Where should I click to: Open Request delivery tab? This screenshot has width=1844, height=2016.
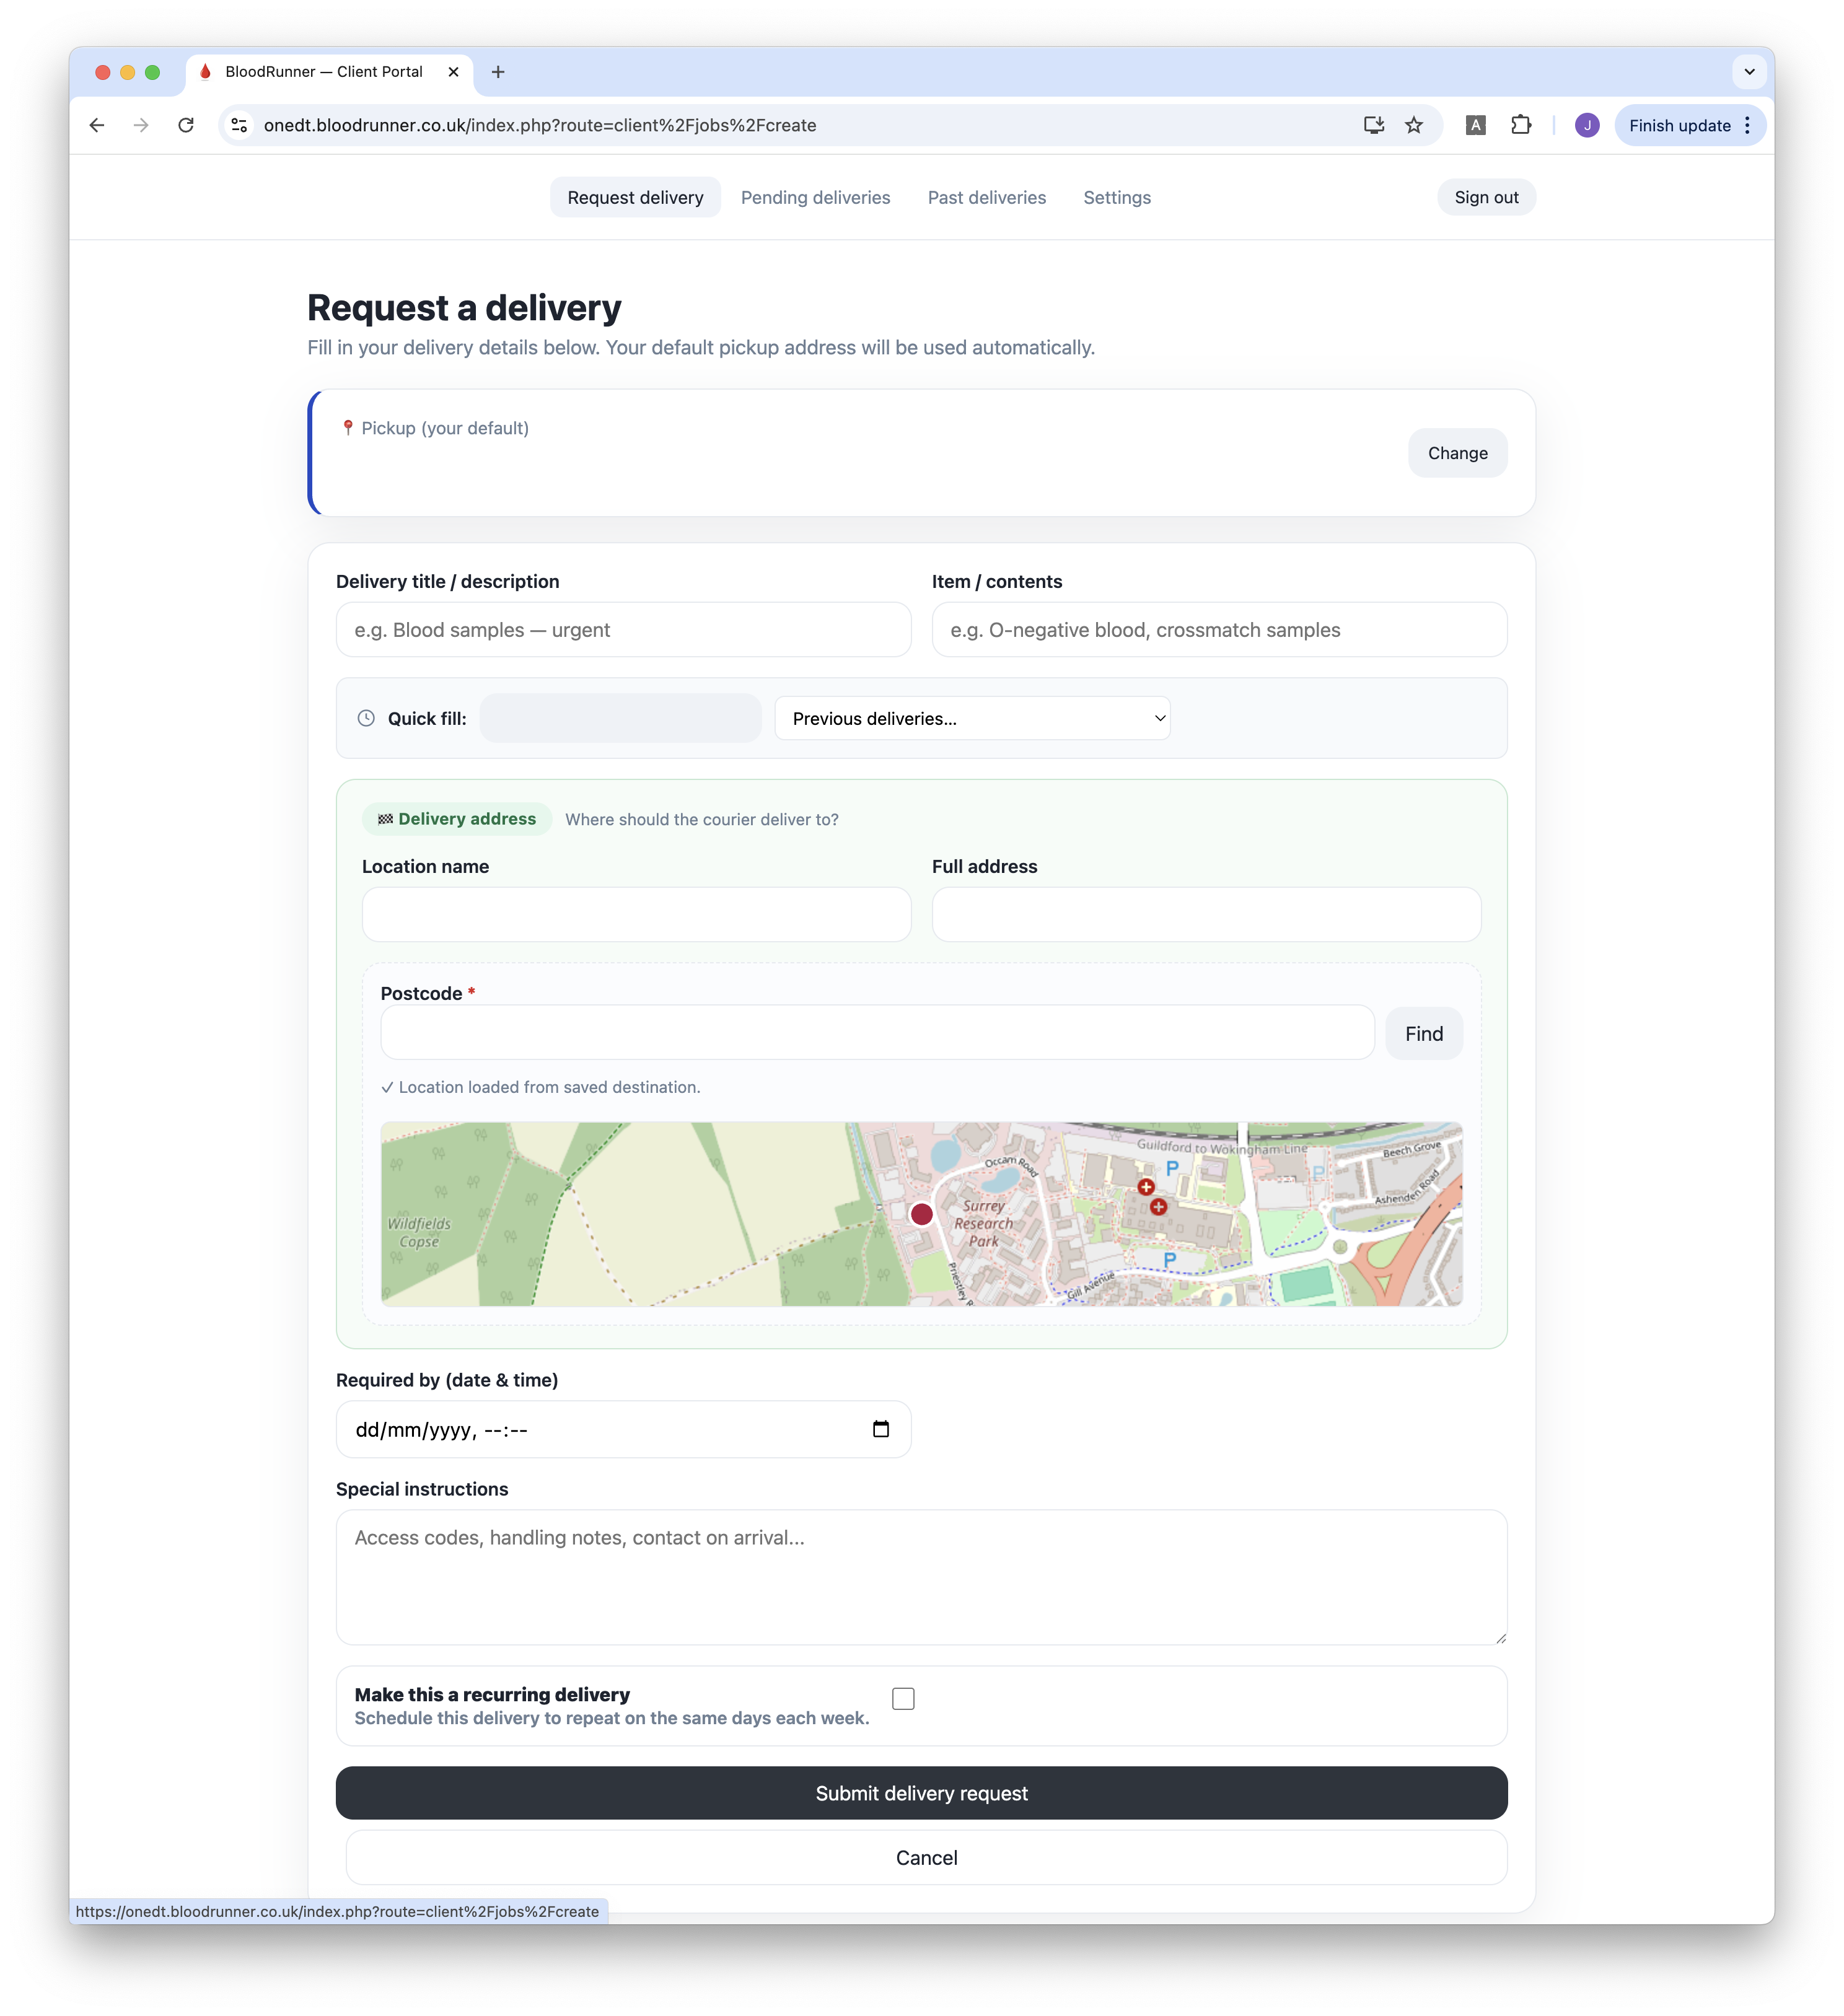635,197
